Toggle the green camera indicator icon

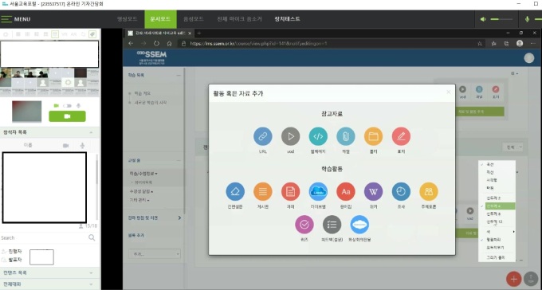coord(57,106)
